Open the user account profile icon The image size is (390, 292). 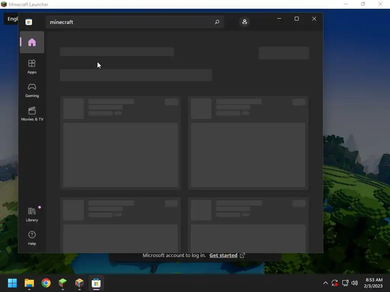click(x=245, y=22)
